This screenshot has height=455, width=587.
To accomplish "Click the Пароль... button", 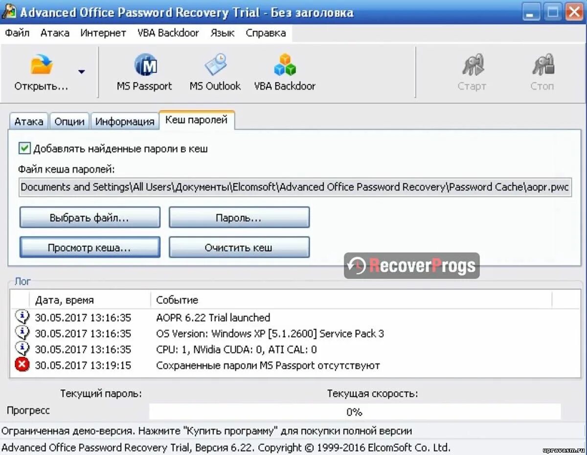I will pyautogui.click(x=239, y=218).
